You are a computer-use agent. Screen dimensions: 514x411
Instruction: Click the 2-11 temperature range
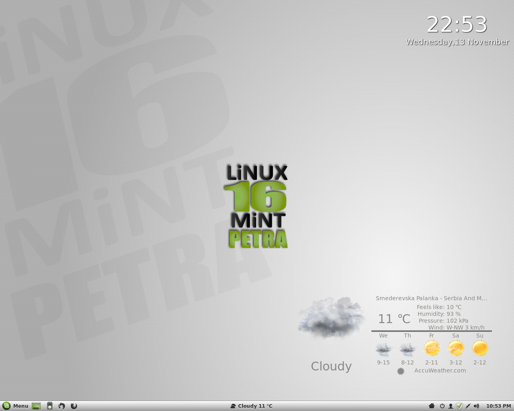tap(432, 362)
